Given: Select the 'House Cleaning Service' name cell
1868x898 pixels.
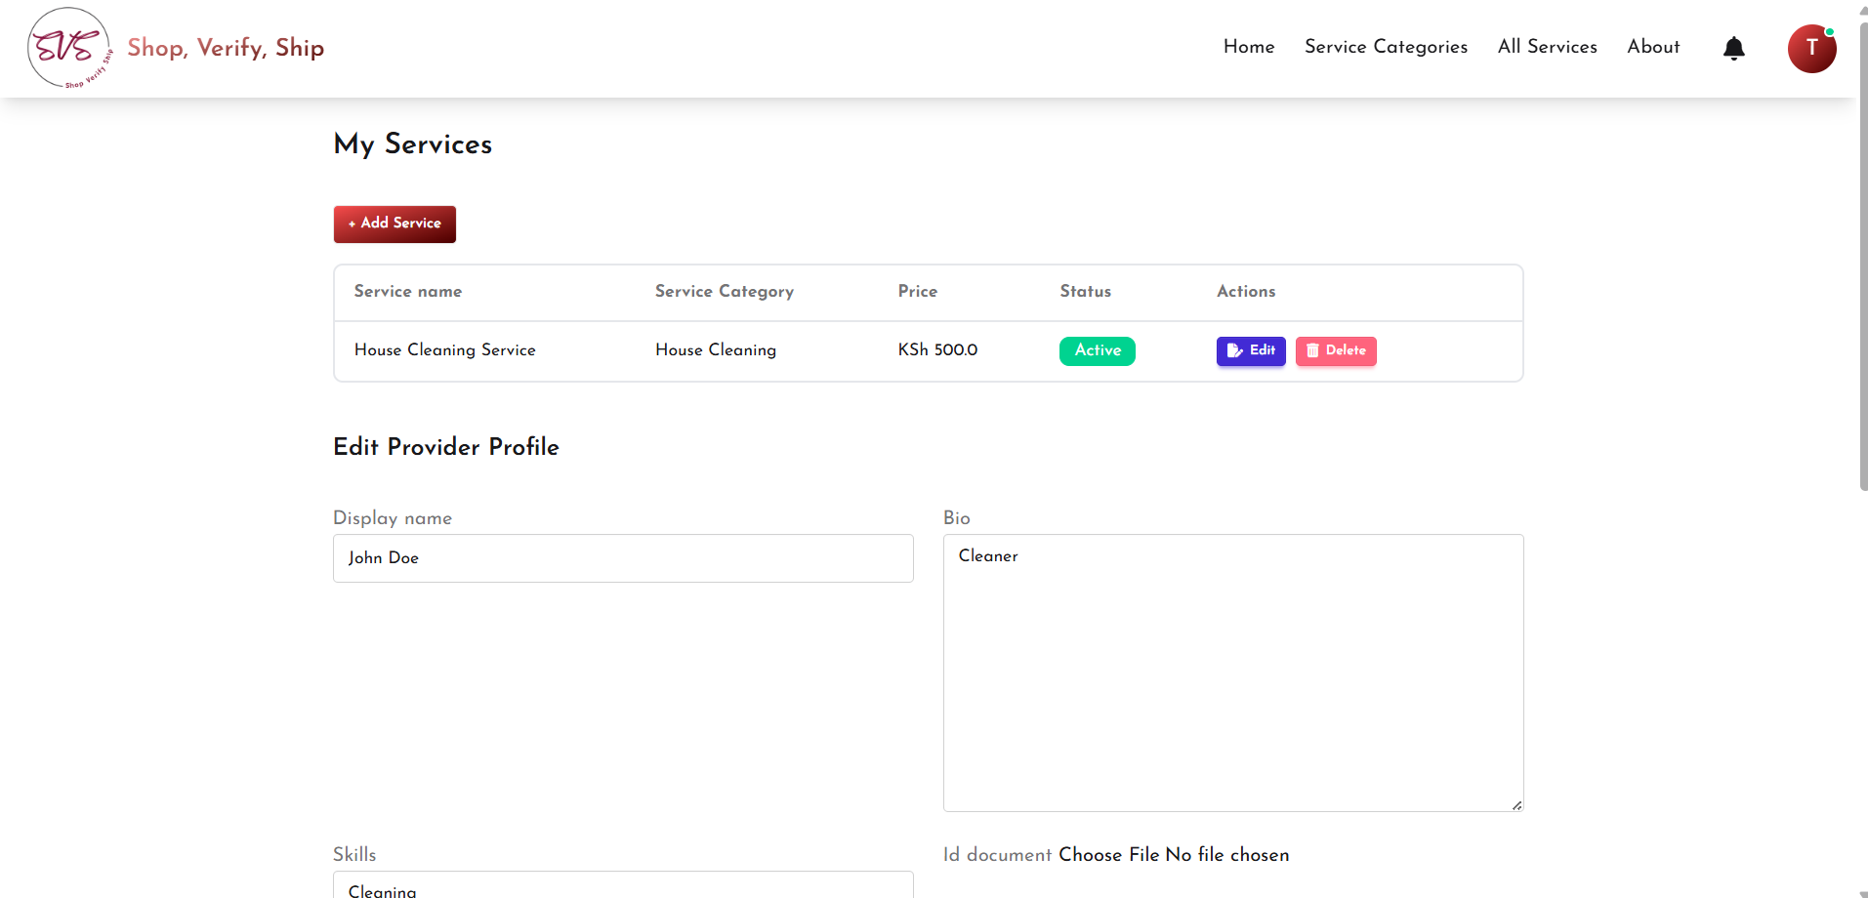Looking at the screenshot, I should [444, 350].
